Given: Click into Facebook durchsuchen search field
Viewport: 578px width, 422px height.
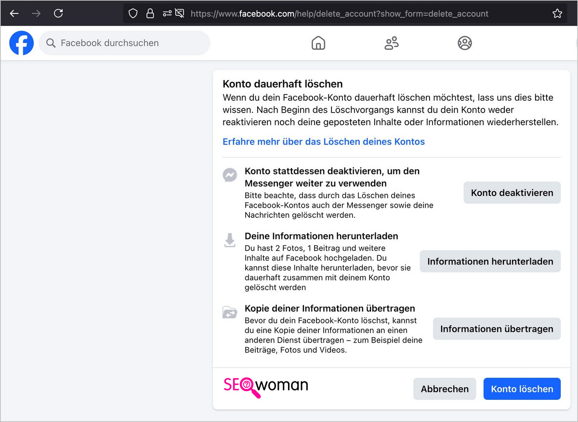Looking at the screenshot, I should tap(125, 43).
